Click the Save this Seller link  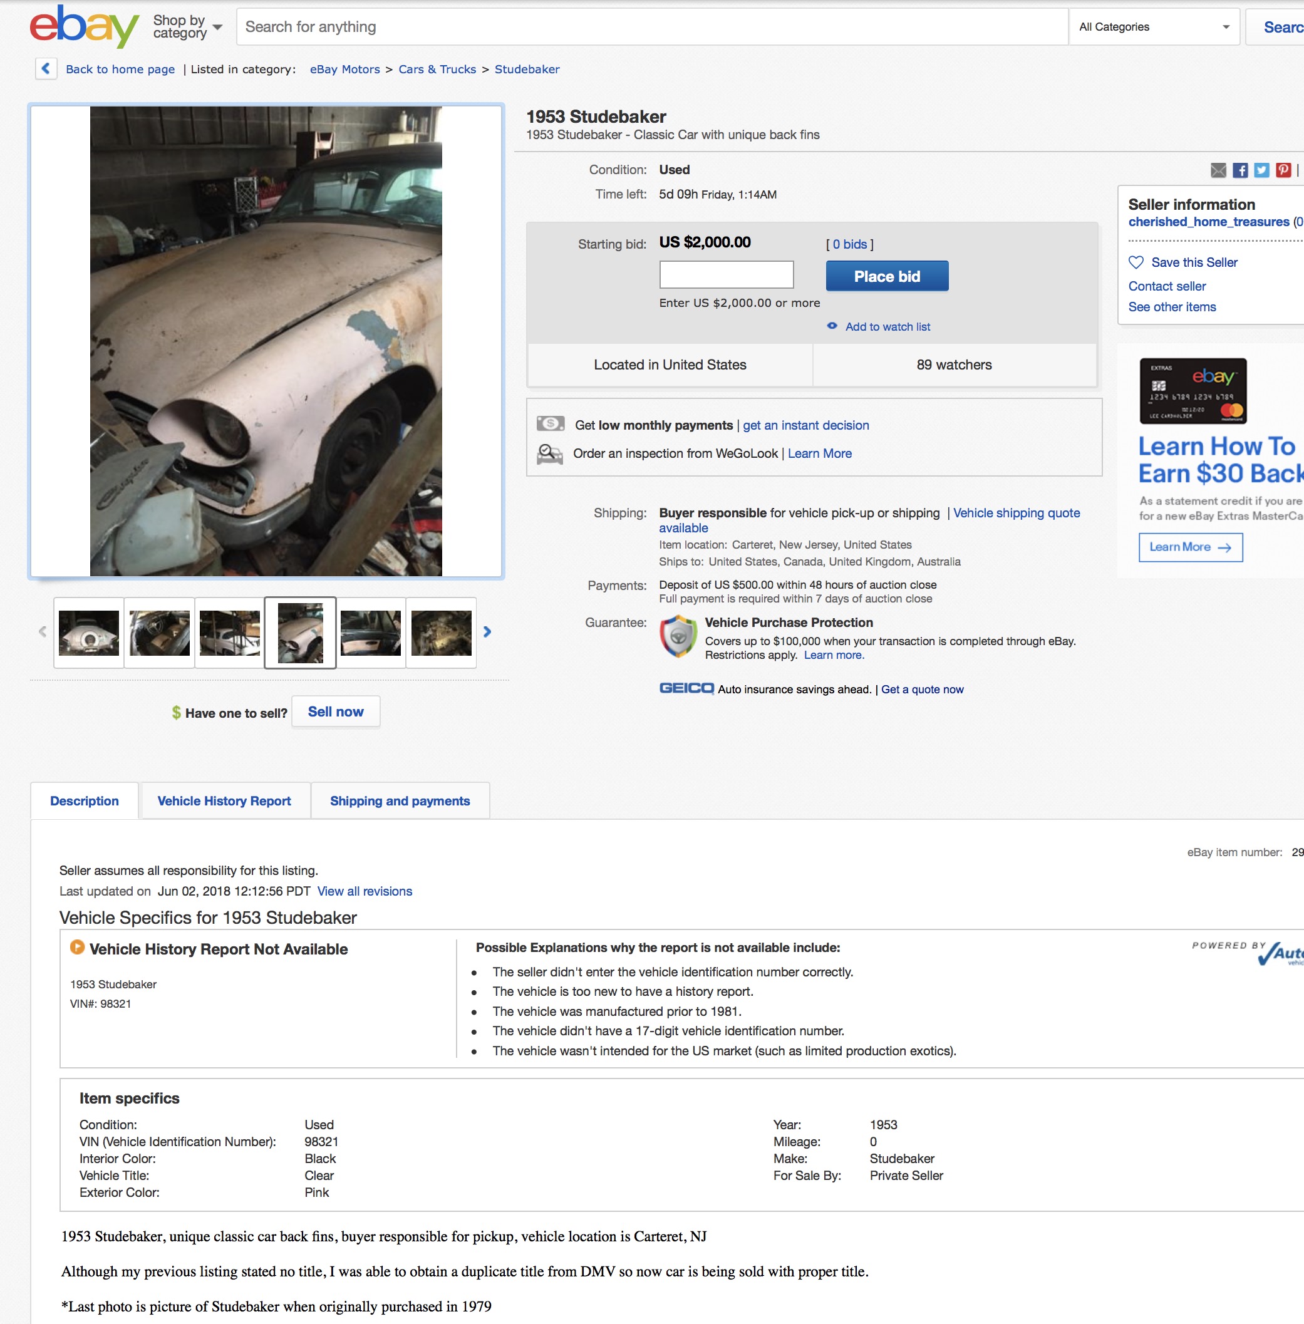point(1194,262)
